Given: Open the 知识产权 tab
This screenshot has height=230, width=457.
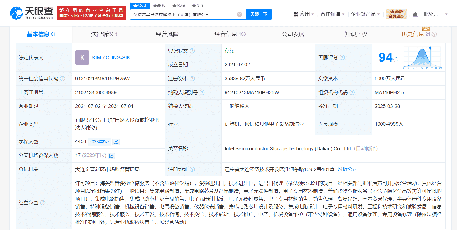Looking at the screenshot, I should 356,34.
